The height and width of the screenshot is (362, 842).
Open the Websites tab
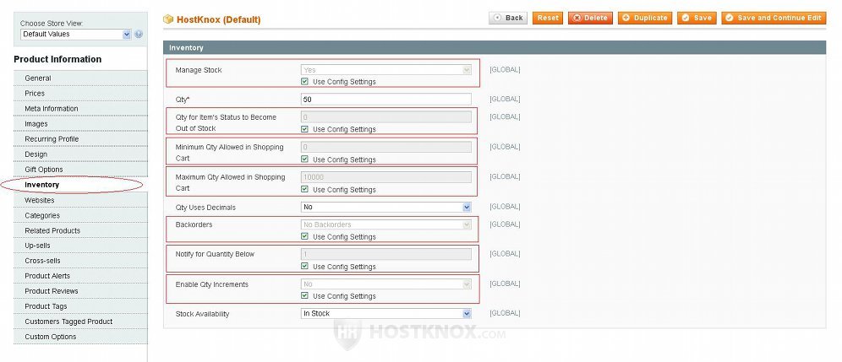80,200
